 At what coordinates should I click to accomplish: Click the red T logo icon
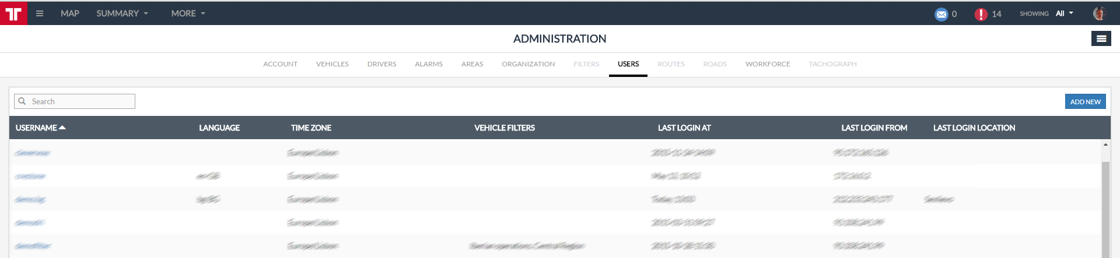pos(13,13)
